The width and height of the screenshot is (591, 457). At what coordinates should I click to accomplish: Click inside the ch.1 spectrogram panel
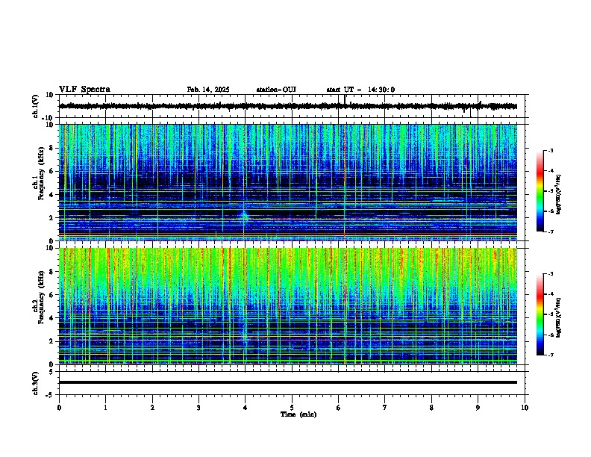pos(288,182)
